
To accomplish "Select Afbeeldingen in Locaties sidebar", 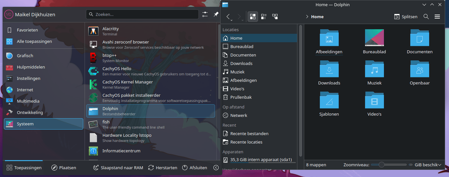I will (x=259, y=80).
